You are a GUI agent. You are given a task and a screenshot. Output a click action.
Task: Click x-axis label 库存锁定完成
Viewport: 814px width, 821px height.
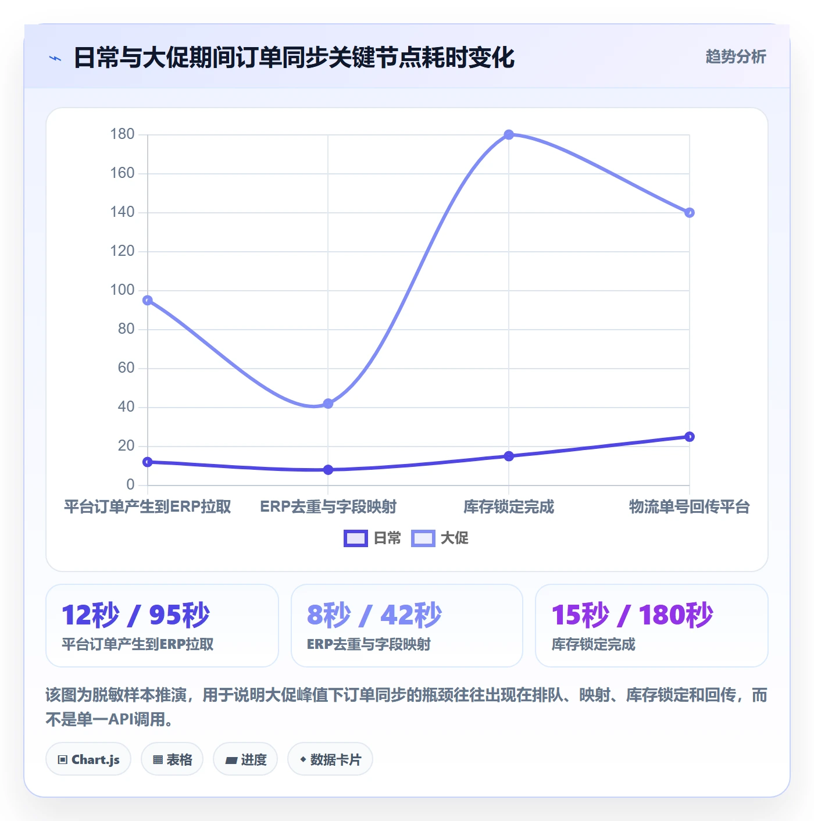(509, 506)
